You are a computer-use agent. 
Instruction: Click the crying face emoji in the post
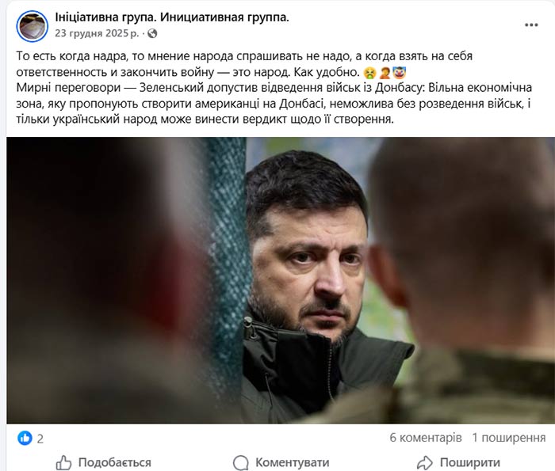point(370,73)
